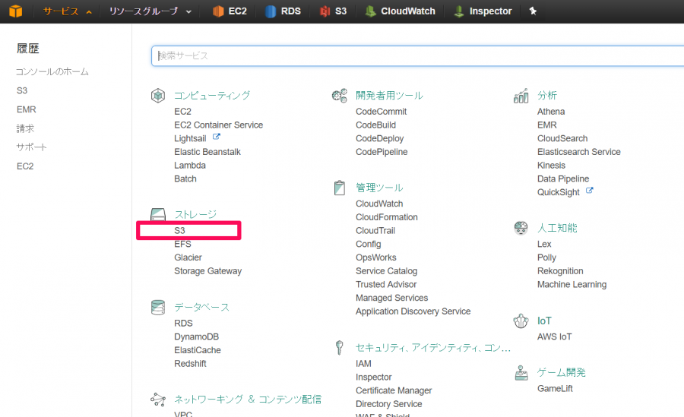Expand the リソースグループ dropdown
This screenshot has width=684, height=417.
pos(150,11)
